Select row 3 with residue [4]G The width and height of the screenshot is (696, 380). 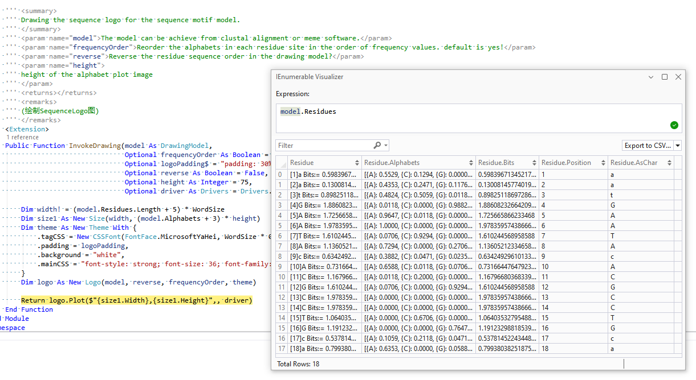(324, 205)
